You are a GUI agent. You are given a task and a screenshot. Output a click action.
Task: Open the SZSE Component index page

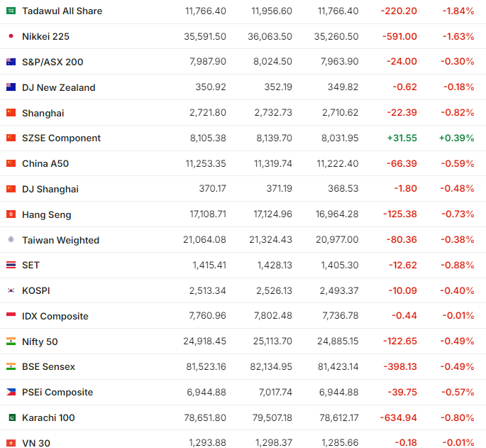[x=61, y=138]
